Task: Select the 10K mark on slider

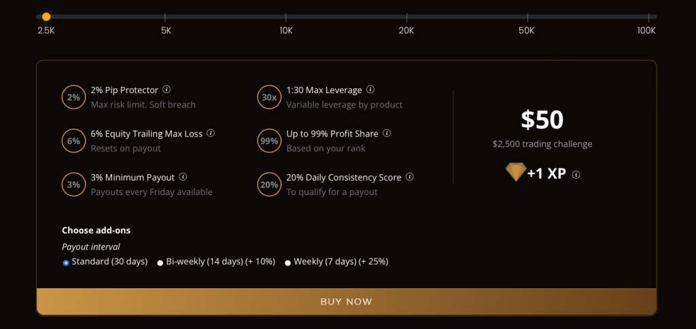Action: coord(286,16)
